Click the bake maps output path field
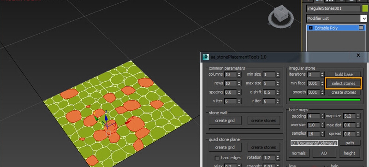Image resolution: width=369 pixels, height=167 pixels. (315, 143)
